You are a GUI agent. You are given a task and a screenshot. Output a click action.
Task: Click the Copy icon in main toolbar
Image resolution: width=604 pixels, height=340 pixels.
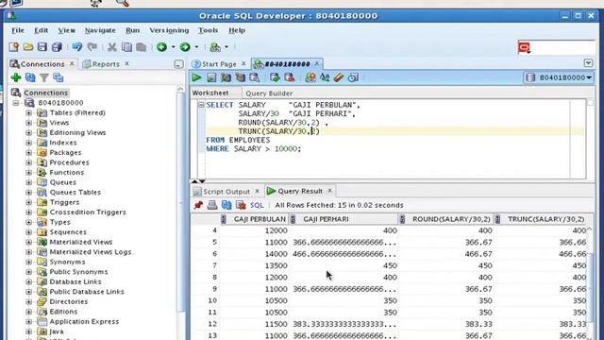point(126,47)
